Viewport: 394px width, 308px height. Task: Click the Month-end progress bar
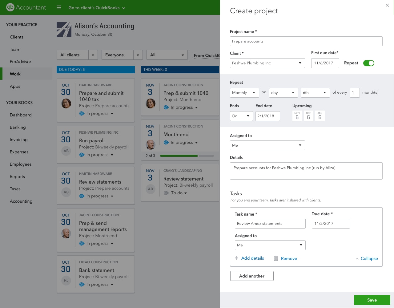187,156
